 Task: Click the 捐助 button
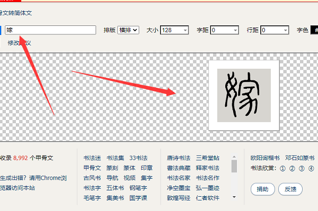263,189
